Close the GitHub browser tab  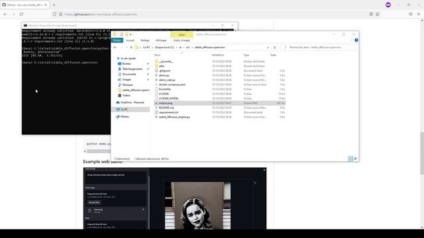click(x=46, y=5)
